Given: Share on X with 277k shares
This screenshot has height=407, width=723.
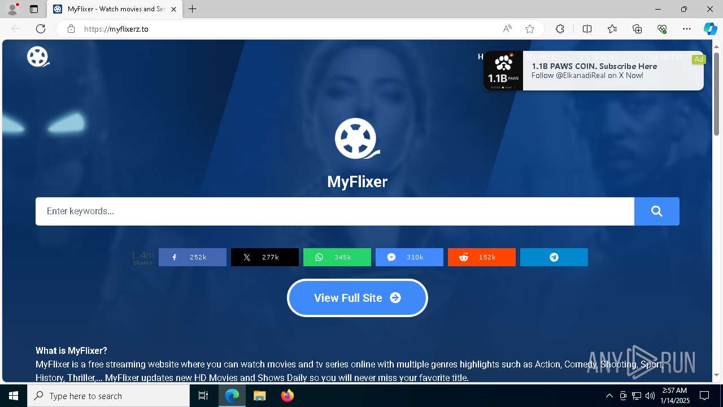Looking at the screenshot, I should tap(265, 257).
